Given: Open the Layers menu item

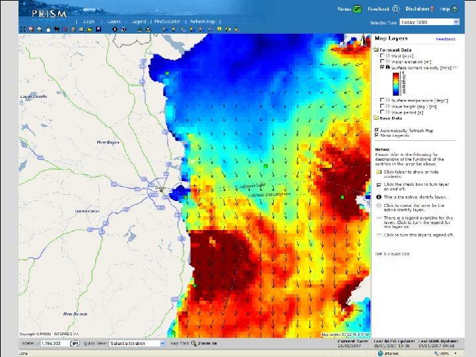Looking at the screenshot, I should [114, 21].
